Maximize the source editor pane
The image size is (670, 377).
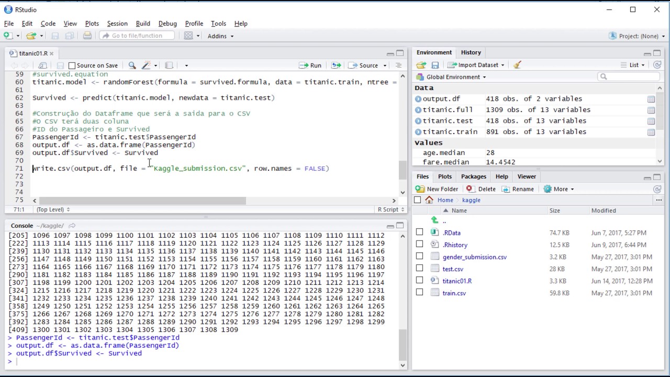400,53
